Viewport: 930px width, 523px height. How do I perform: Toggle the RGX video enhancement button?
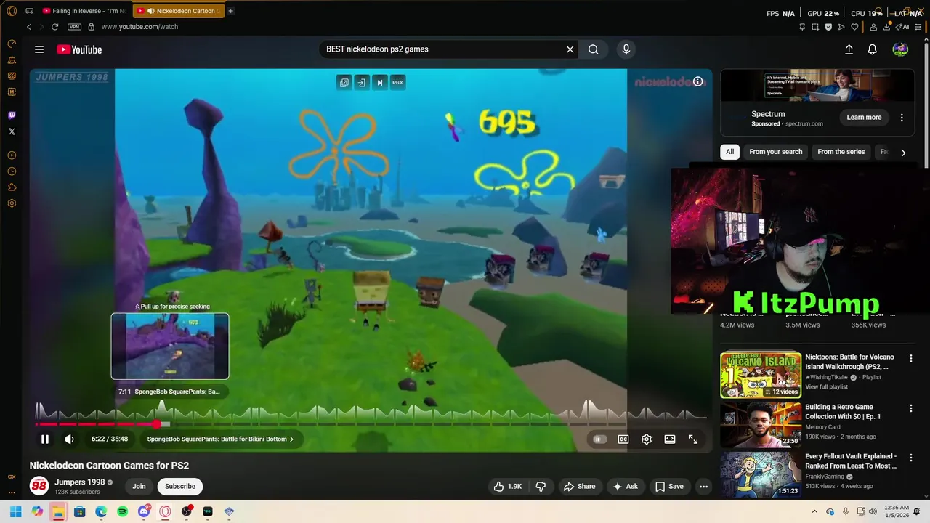pos(397,82)
